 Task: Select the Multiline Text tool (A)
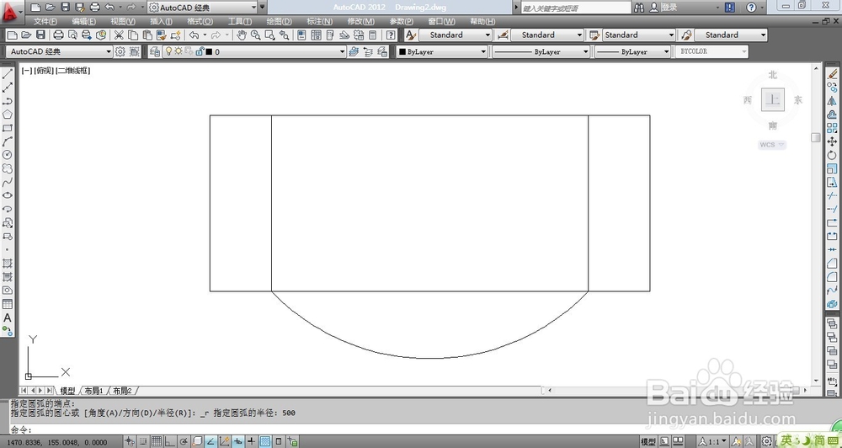[x=8, y=317]
